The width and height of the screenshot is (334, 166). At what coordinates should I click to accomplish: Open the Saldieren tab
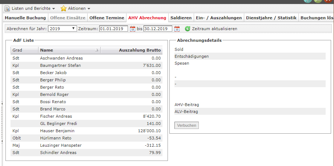181,18
